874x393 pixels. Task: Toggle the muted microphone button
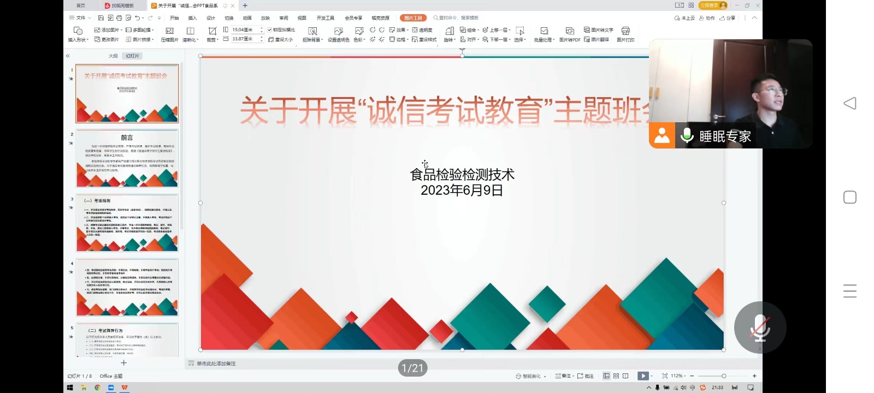(x=760, y=327)
